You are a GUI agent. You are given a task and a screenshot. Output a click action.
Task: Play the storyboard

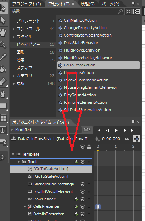pyautogui.click(x=116, y=130)
